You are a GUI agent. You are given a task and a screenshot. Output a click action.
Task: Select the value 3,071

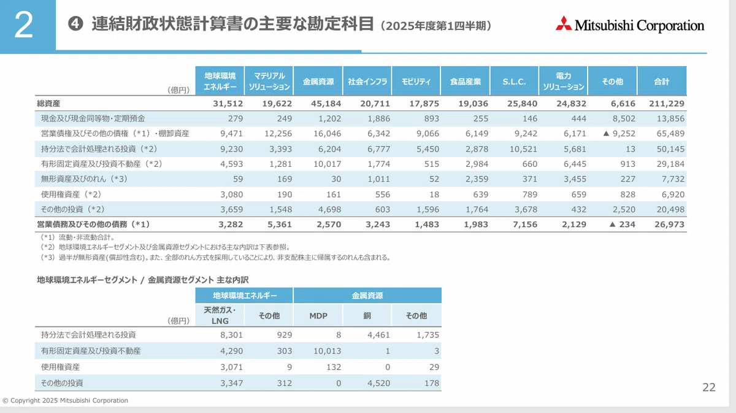point(231,367)
